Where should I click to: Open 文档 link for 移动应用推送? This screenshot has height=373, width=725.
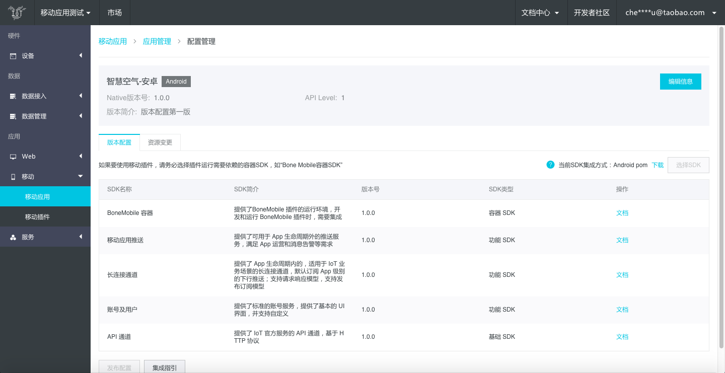click(622, 240)
